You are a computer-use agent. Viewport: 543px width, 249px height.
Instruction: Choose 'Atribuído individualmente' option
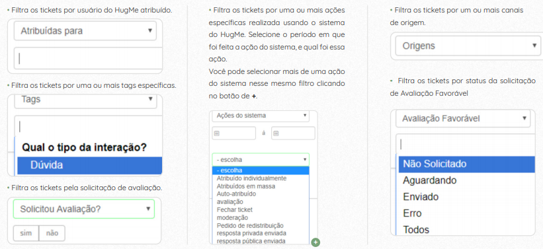pyautogui.click(x=261, y=178)
